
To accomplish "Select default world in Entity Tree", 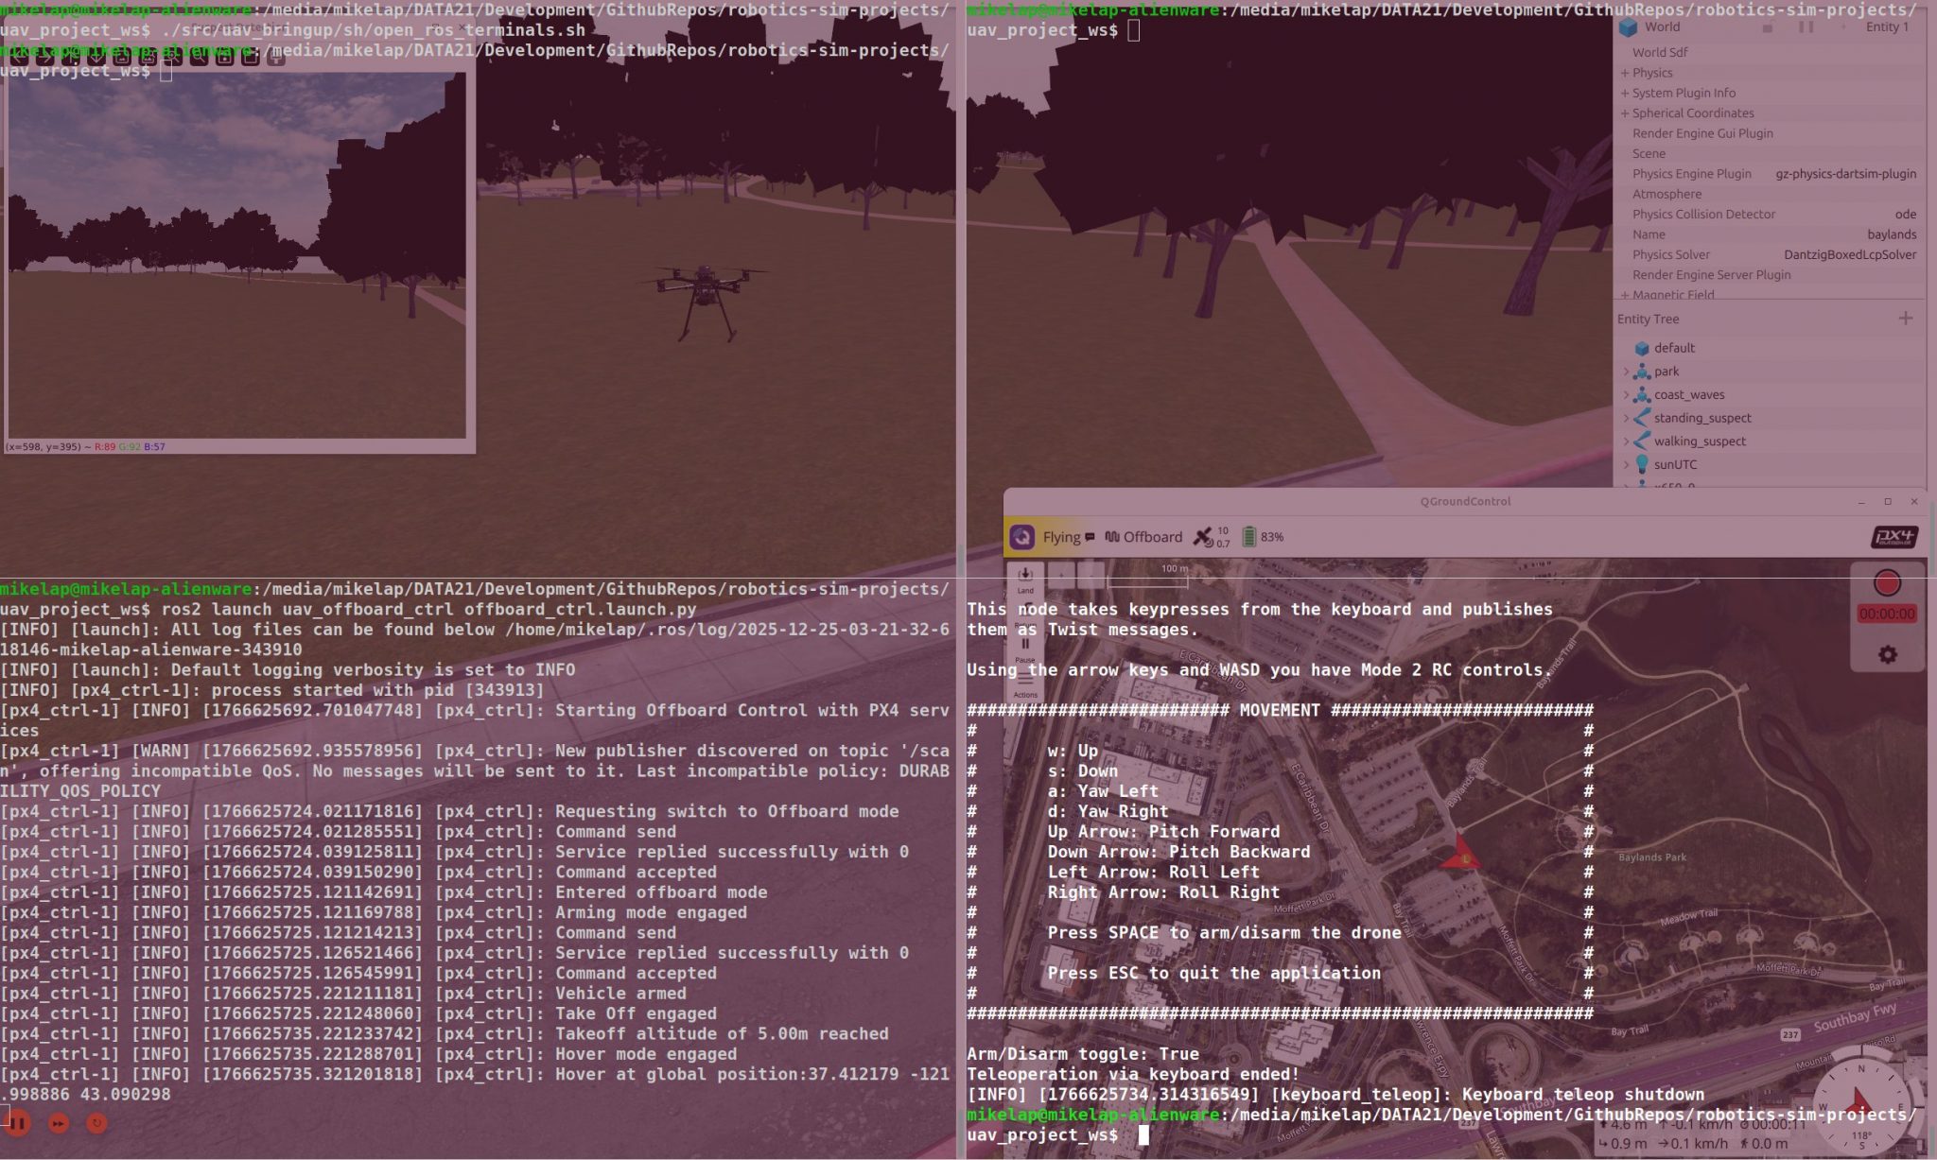I will point(1674,348).
